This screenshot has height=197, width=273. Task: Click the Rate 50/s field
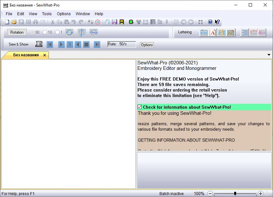pos(122,44)
